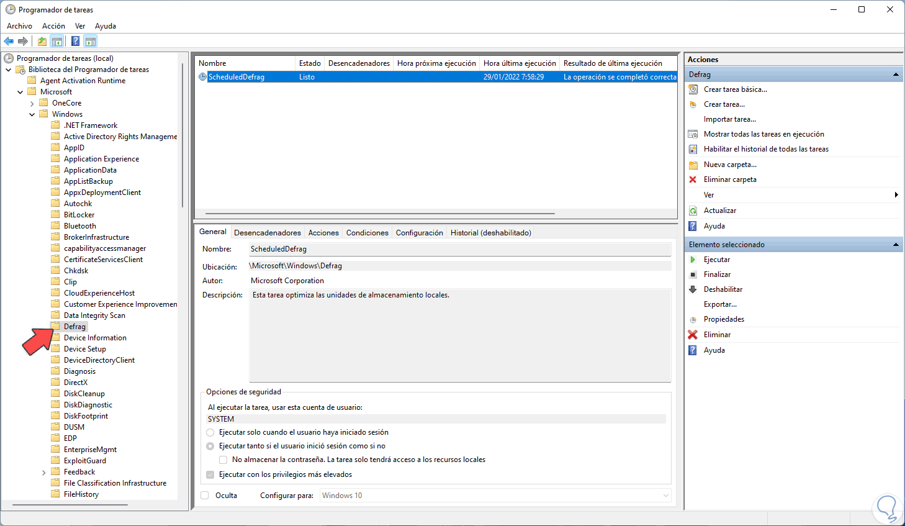Click the Finalizar stop square icon
The image size is (905, 526).
tap(693, 274)
